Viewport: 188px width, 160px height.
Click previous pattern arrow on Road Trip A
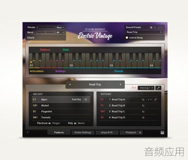(148, 99)
